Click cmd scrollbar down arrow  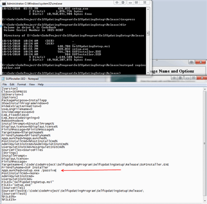pos(148,72)
